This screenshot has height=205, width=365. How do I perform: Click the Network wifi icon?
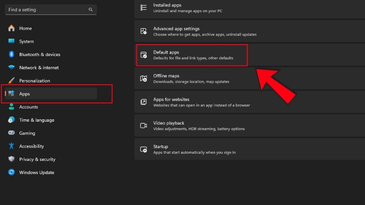11,67
